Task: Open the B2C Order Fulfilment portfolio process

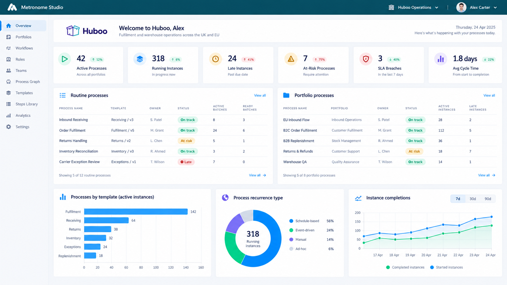Action: point(390,131)
